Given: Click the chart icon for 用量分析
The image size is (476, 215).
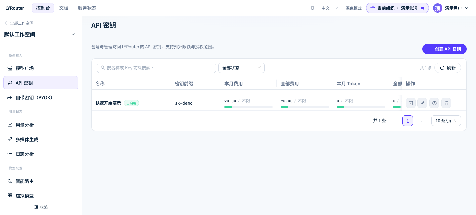Looking at the screenshot, I should click(10, 125).
